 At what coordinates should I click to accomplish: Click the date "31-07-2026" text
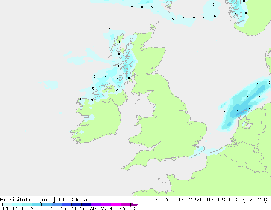184,200
